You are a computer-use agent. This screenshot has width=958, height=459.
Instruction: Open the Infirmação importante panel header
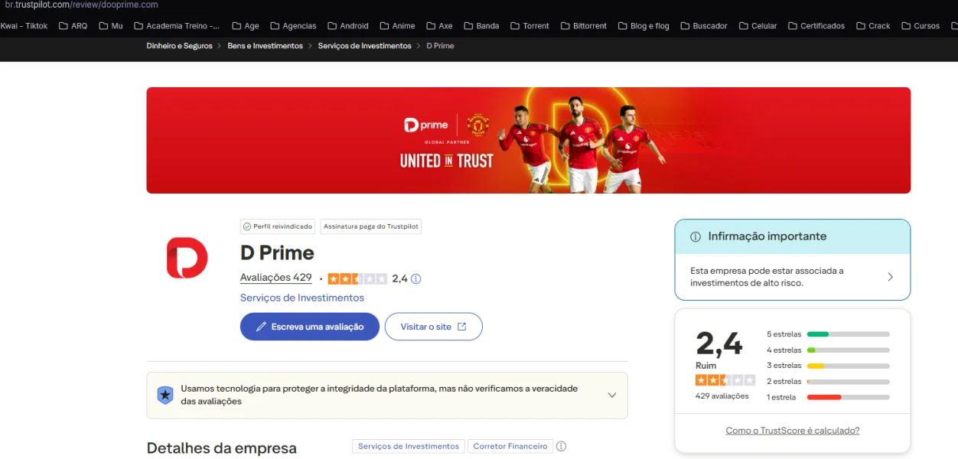793,237
